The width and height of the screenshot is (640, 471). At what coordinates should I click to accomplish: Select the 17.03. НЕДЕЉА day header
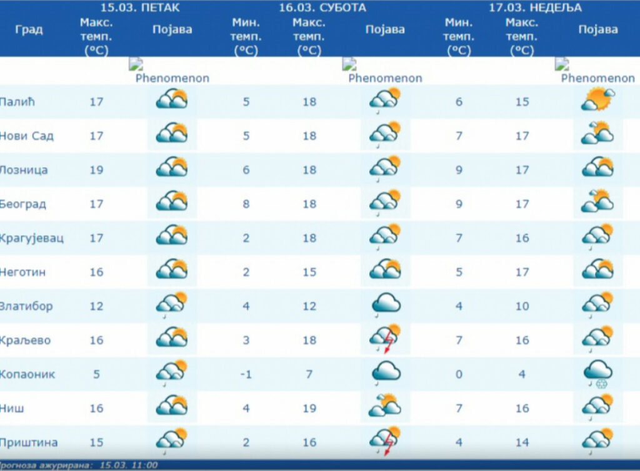tap(535, 8)
